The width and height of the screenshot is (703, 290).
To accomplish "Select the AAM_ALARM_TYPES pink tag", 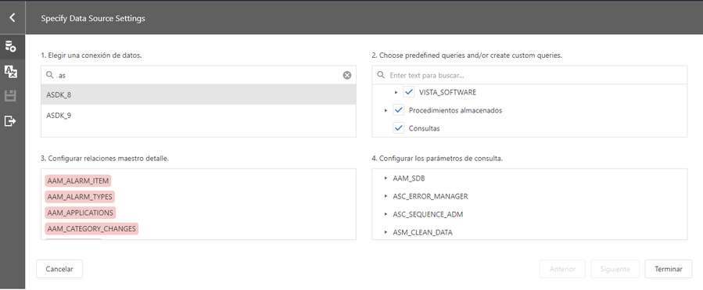I will (80, 197).
